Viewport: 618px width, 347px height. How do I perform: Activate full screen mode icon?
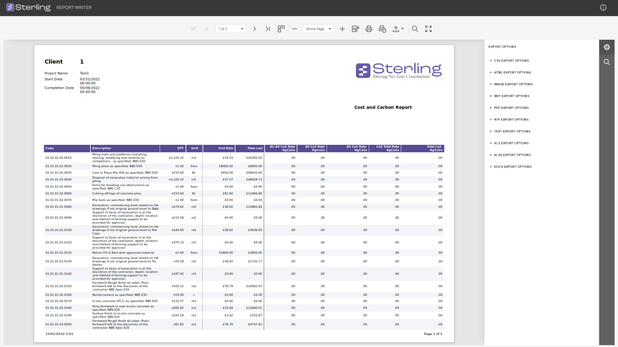(x=428, y=28)
